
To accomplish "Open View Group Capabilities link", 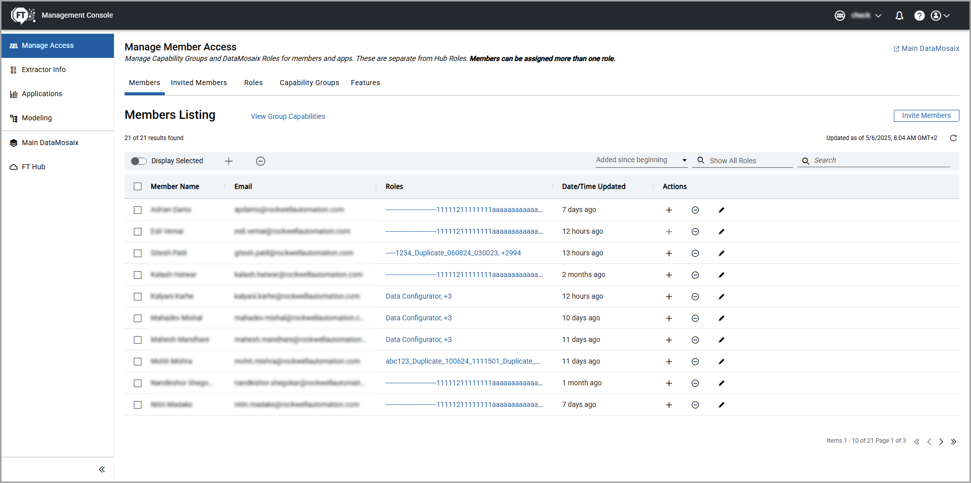I will 288,116.
